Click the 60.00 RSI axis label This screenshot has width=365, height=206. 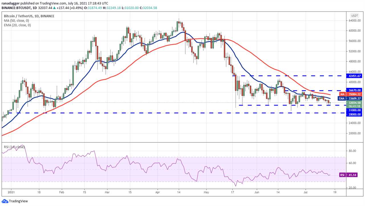(353, 163)
